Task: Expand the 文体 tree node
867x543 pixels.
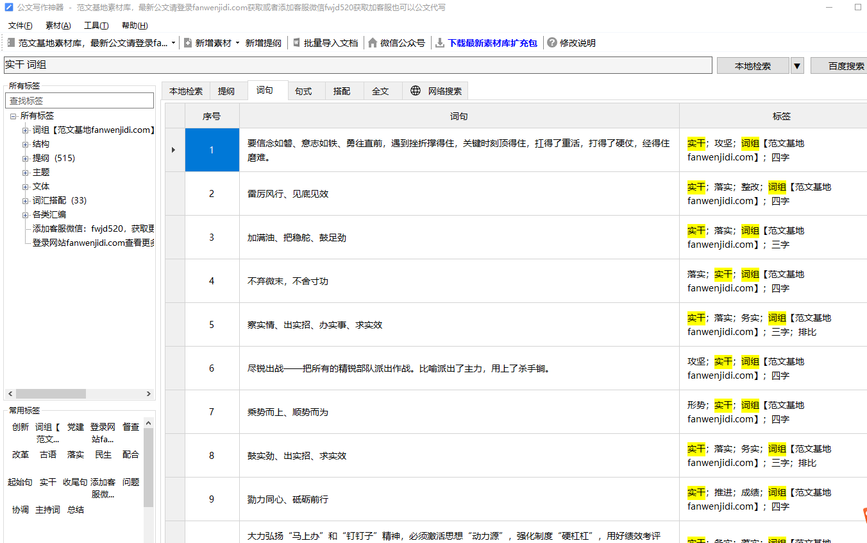Action: coord(26,187)
